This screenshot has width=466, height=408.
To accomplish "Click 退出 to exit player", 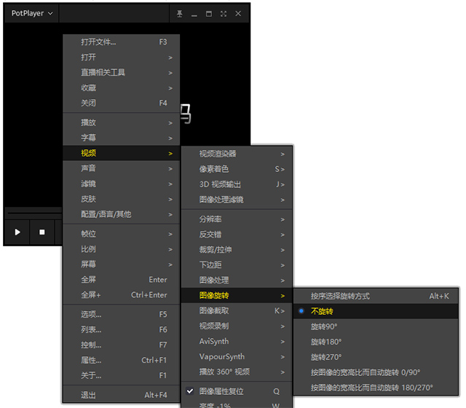I will [122, 395].
